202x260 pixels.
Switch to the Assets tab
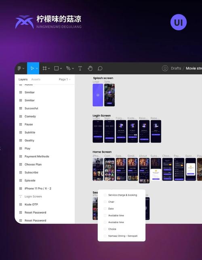tap(36, 80)
